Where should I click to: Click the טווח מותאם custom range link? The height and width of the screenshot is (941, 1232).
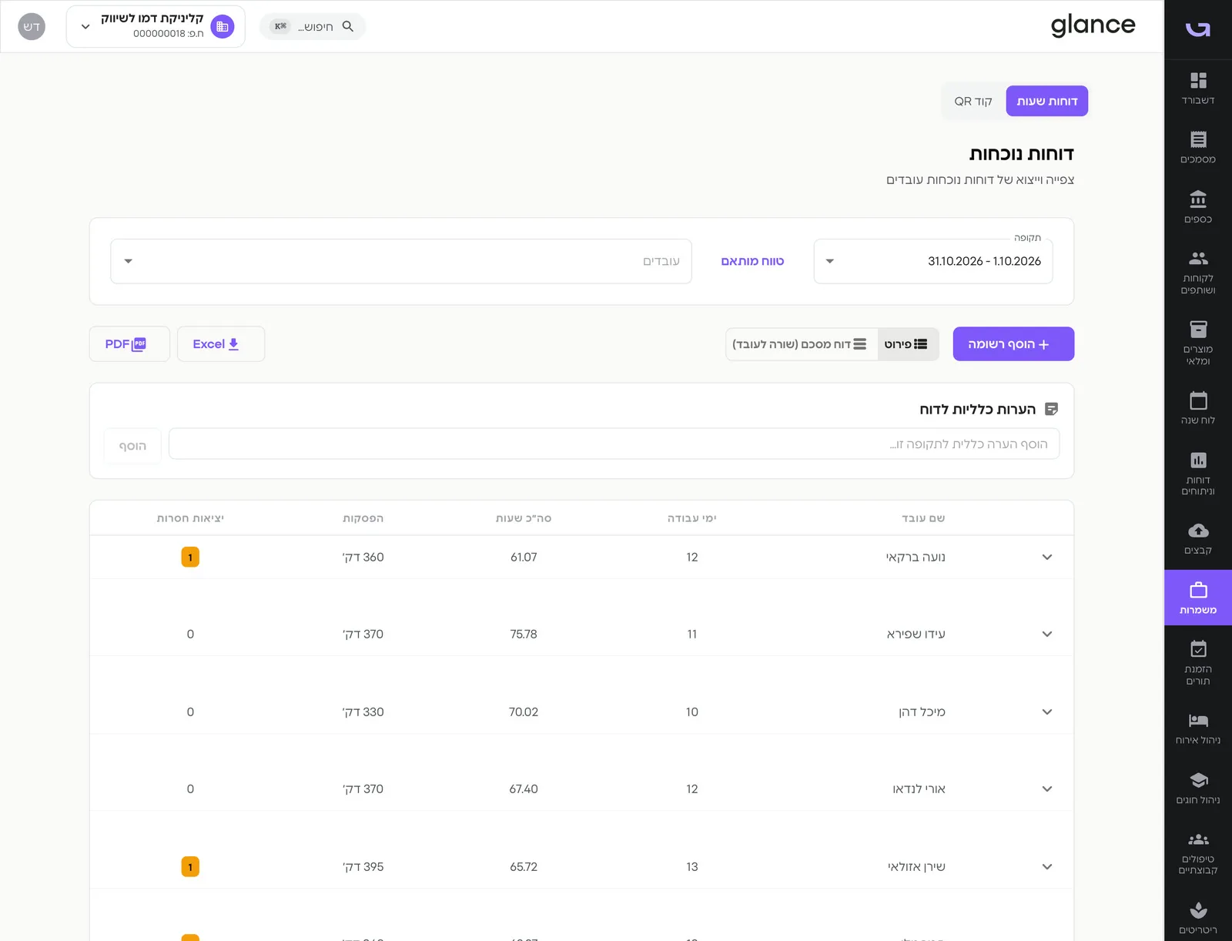(x=752, y=261)
